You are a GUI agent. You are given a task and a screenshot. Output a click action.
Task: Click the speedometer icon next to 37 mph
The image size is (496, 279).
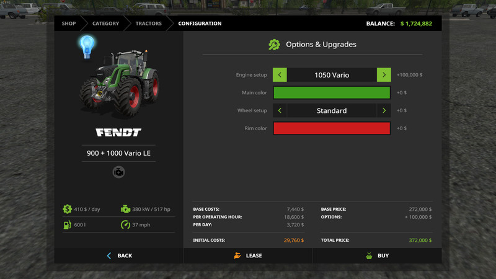coord(125,224)
